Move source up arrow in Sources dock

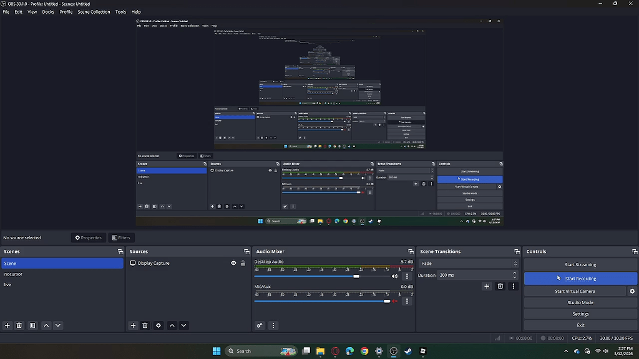(172, 325)
